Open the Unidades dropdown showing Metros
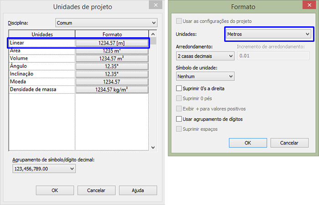The height and width of the screenshot is (205, 319). tap(268, 34)
